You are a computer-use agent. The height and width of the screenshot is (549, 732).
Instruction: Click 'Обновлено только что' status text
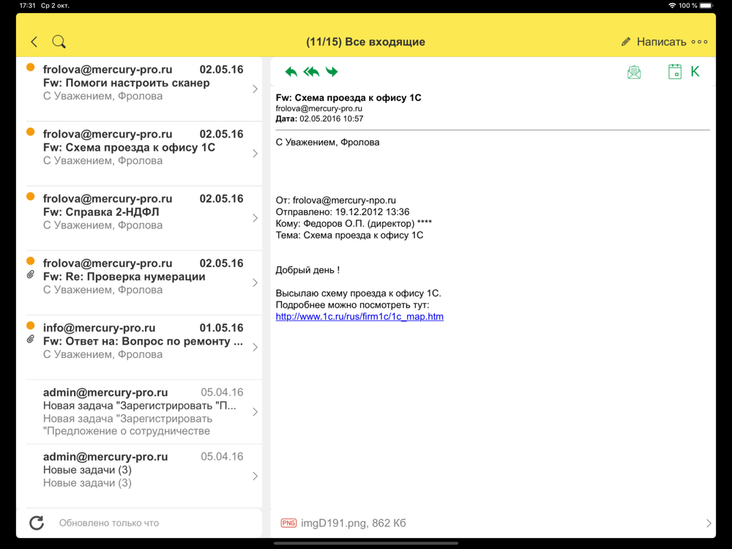tap(109, 523)
